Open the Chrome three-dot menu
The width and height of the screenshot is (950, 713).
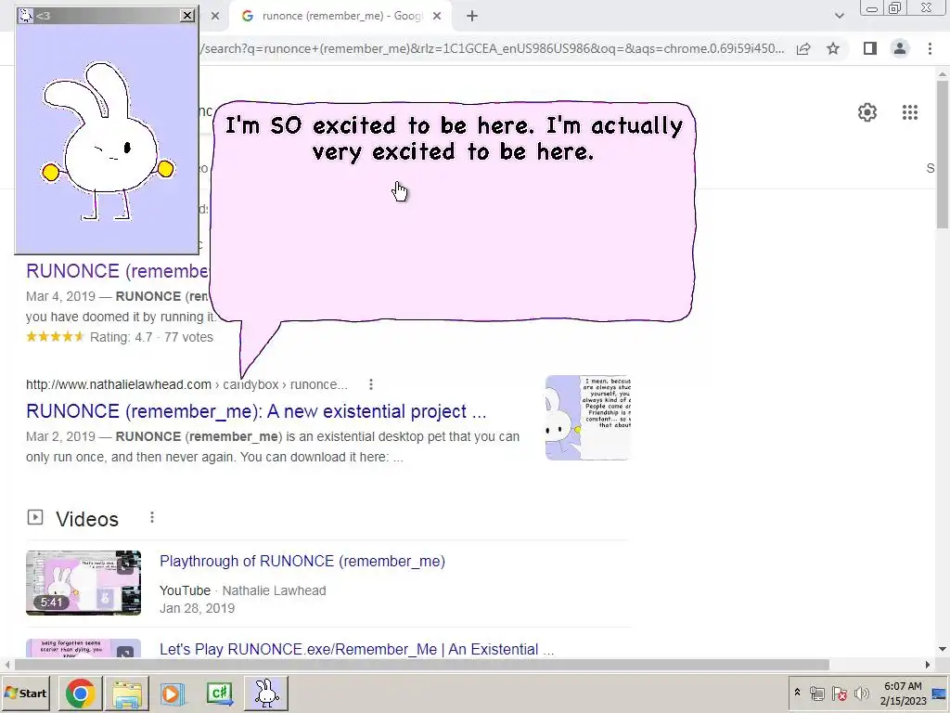pos(930,48)
